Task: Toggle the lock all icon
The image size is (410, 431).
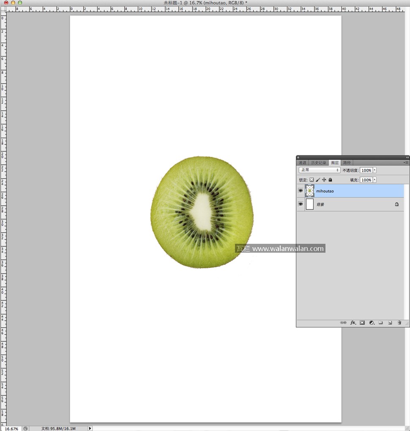Action: [331, 180]
